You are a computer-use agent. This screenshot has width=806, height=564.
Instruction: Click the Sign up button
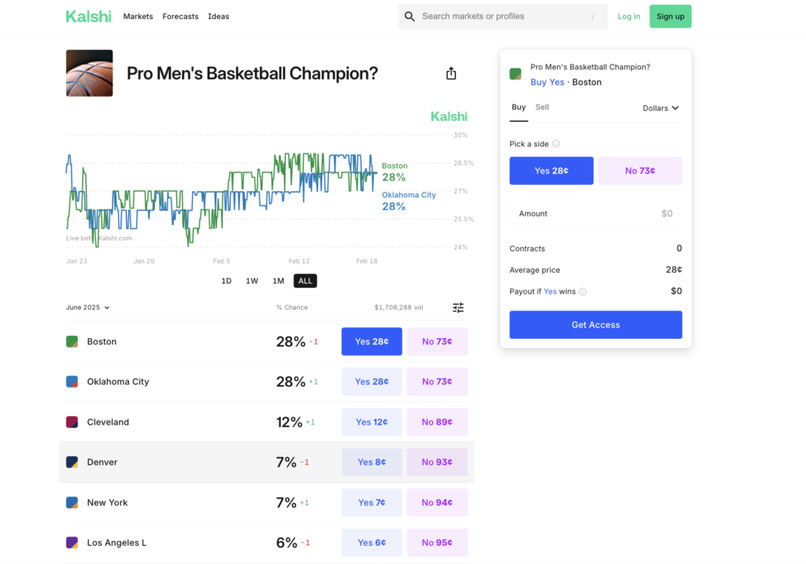[x=671, y=17]
